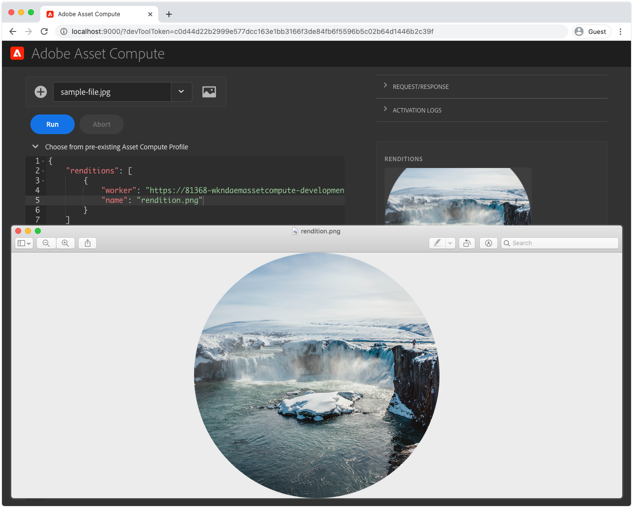
Task: Open the Guest profile button
Action: (x=592, y=31)
